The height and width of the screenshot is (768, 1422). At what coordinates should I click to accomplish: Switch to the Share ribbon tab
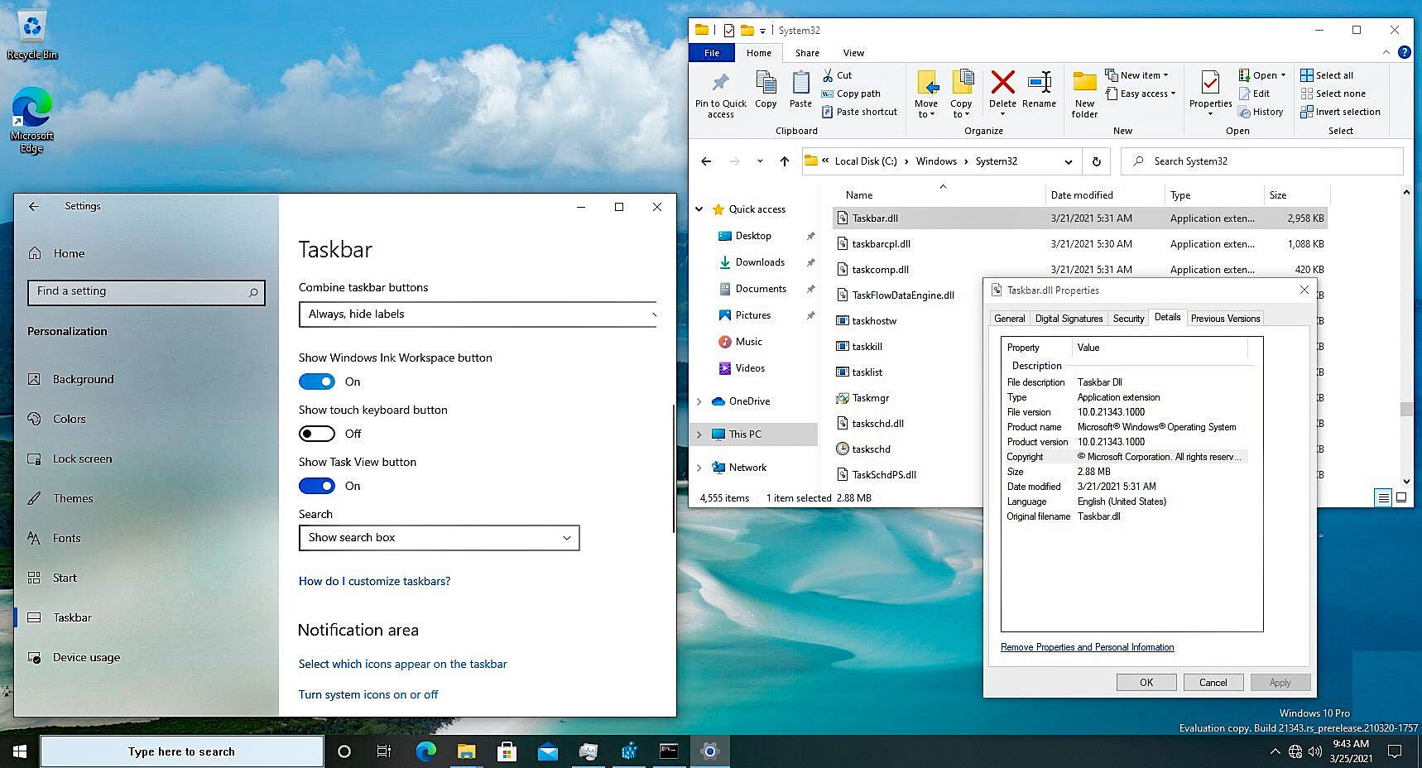[807, 53]
